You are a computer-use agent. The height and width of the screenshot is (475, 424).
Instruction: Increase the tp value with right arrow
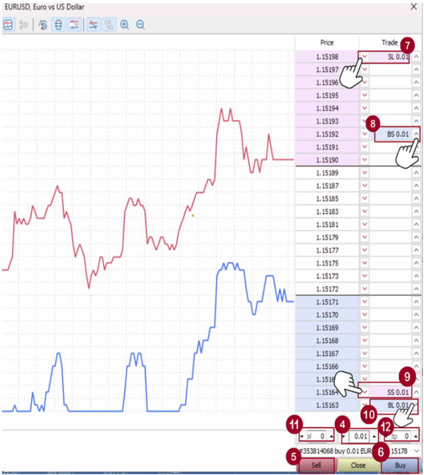point(415,436)
